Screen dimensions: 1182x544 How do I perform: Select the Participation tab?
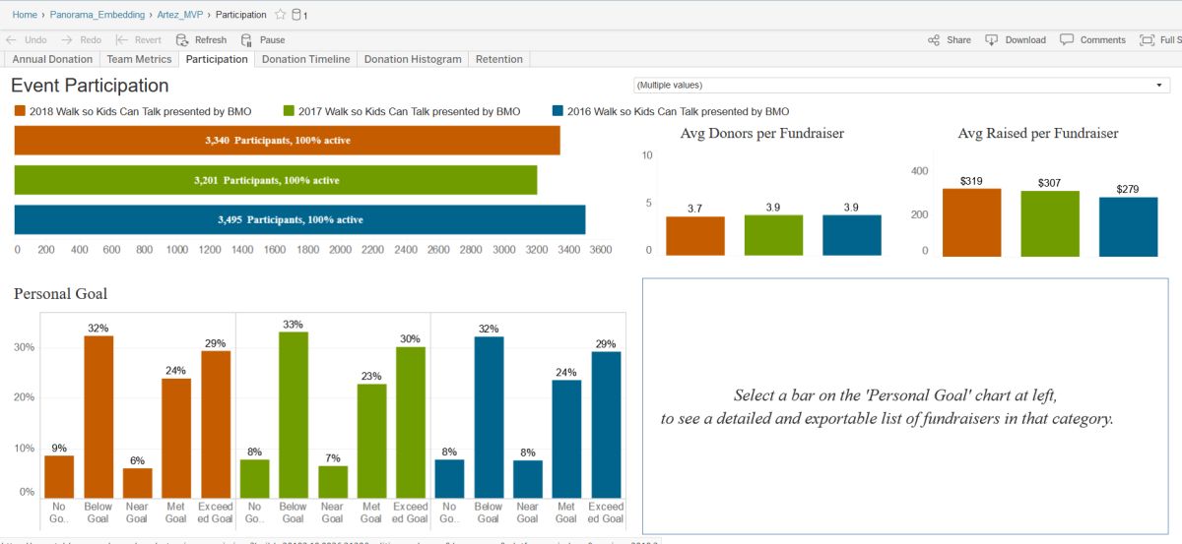(x=217, y=59)
